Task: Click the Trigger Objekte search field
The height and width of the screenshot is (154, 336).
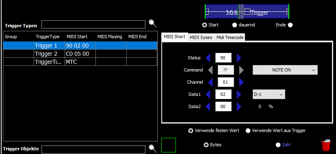Action: coord(93,149)
